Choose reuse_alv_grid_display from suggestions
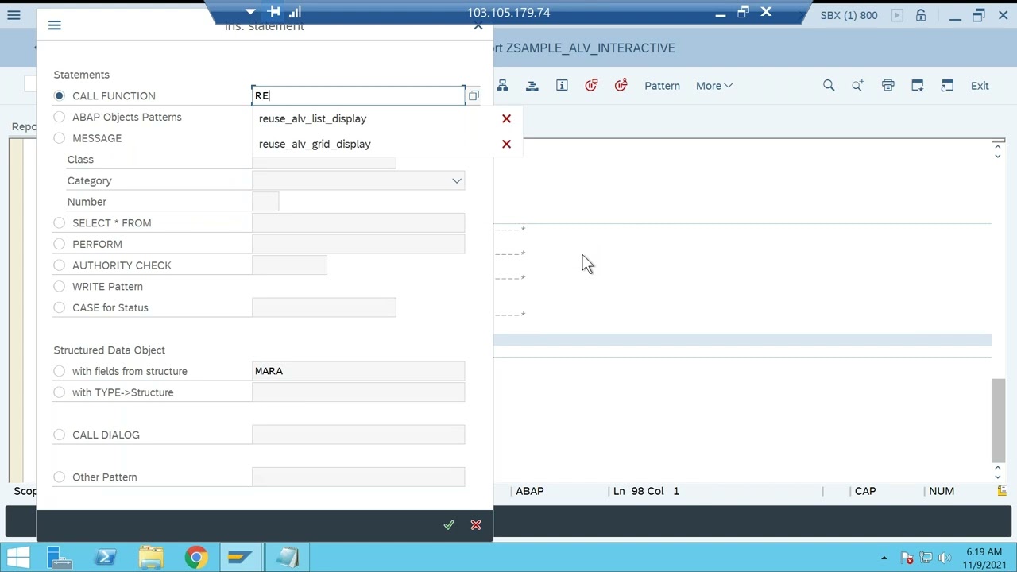 315,144
